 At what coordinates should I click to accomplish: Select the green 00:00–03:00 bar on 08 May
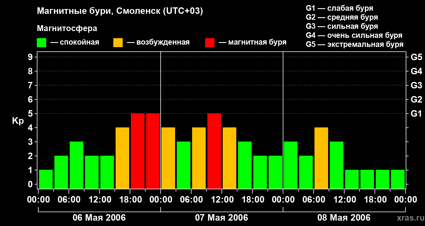pos(291,165)
